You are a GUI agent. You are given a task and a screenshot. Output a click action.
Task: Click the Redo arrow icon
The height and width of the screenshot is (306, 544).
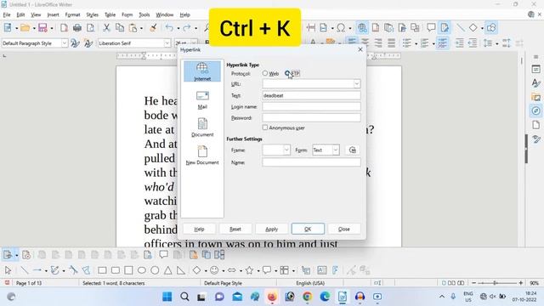[x=187, y=28]
